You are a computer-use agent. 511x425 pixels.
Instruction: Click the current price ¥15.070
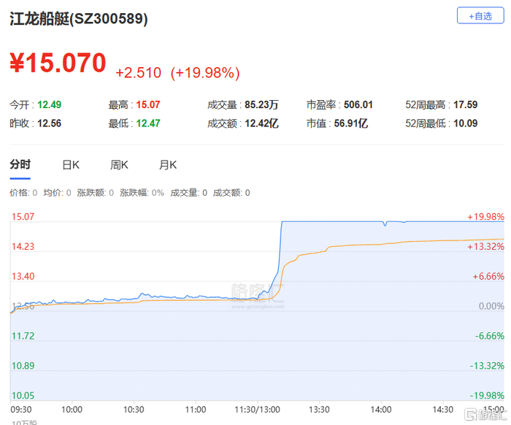[58, 63]
